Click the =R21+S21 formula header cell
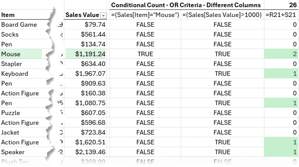299x167 pixels. (x=282, y=15)
